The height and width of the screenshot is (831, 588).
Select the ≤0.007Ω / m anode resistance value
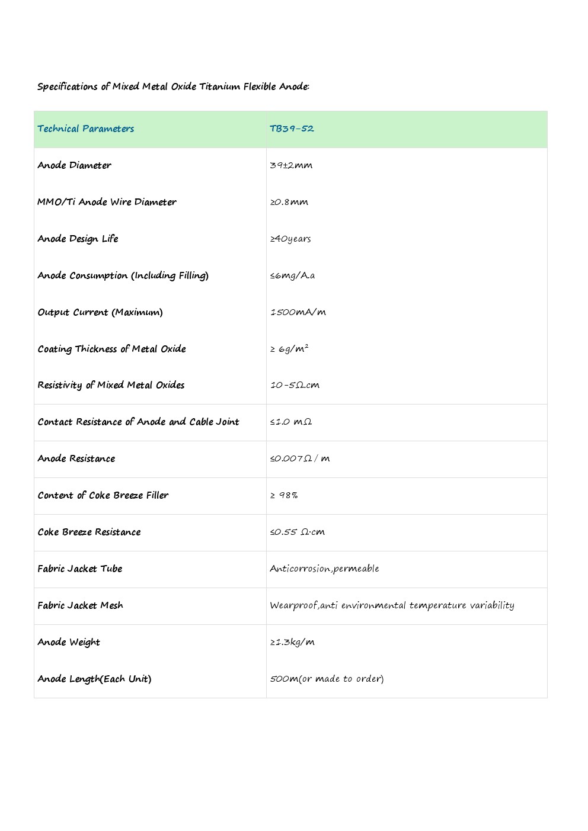tap(300, 458)
